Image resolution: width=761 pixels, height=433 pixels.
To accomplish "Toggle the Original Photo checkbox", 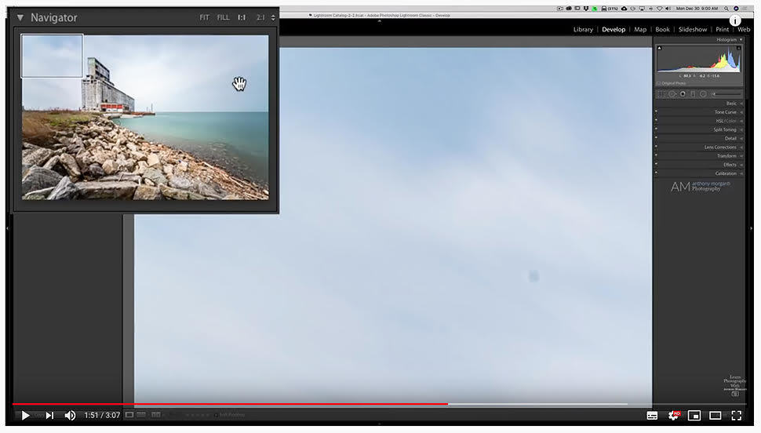I will (x=658, y=83).
